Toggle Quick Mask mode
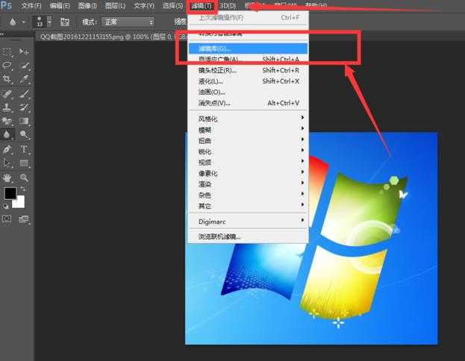The width and height of the screenshot is (465, 361). (x=7, y=219)
